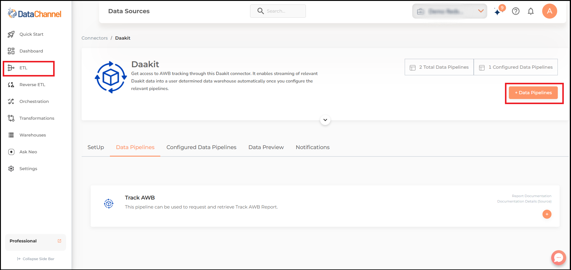
Task: Open the Configured Data Pipelines tab
Action: pyautogui.click(x=201, y=147)
